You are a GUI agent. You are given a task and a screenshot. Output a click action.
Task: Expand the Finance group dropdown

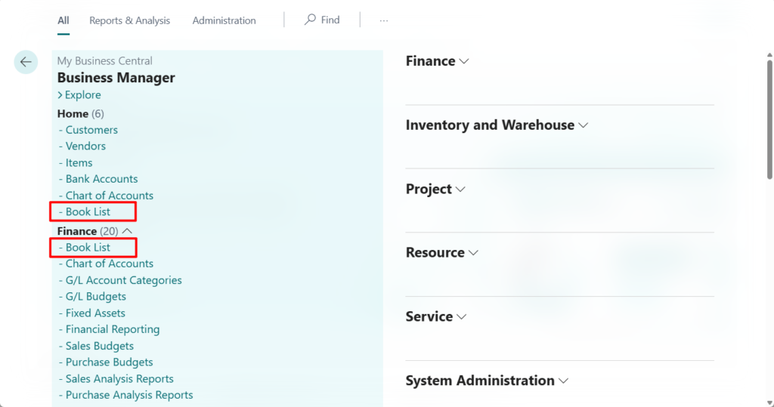(464, 61)
